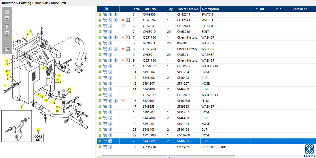Viewport: 316px width, 158px height.
Task: Open the note bubble on OE52641 RADIATOR
Action: click(x=123, y=26)
